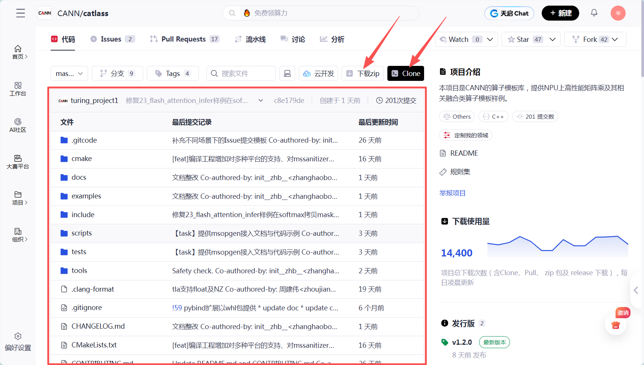
Task: Open 工作台 in the sidebar
Action: [x=18, y=89]
